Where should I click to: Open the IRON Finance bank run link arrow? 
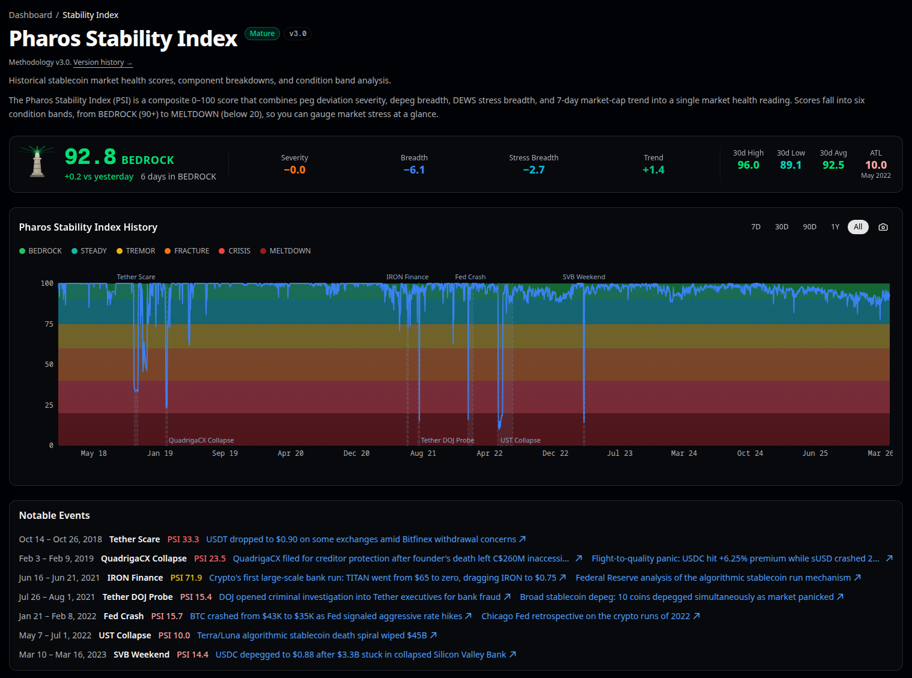(x=562, y=577)
